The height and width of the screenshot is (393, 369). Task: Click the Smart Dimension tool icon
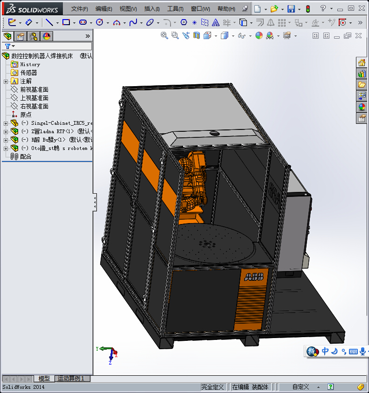28,22
